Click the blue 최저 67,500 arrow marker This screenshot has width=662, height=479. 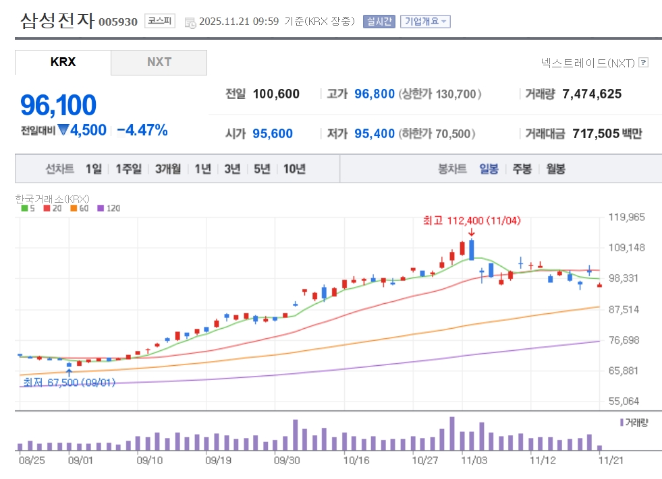tap(69, 371)
